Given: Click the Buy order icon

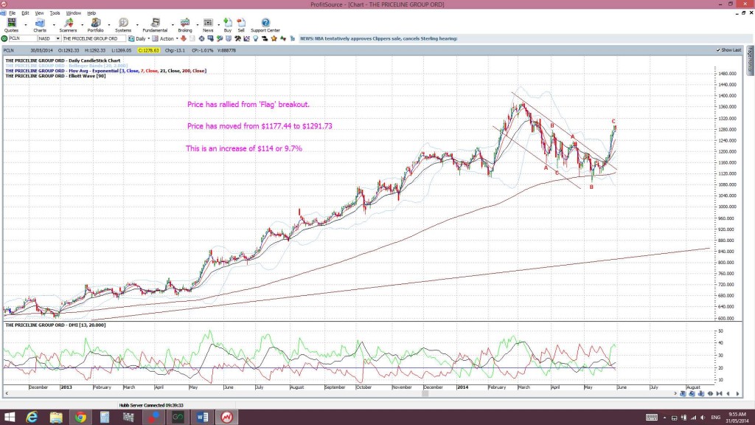Looking at the screenshot, I should coord(228,25).
